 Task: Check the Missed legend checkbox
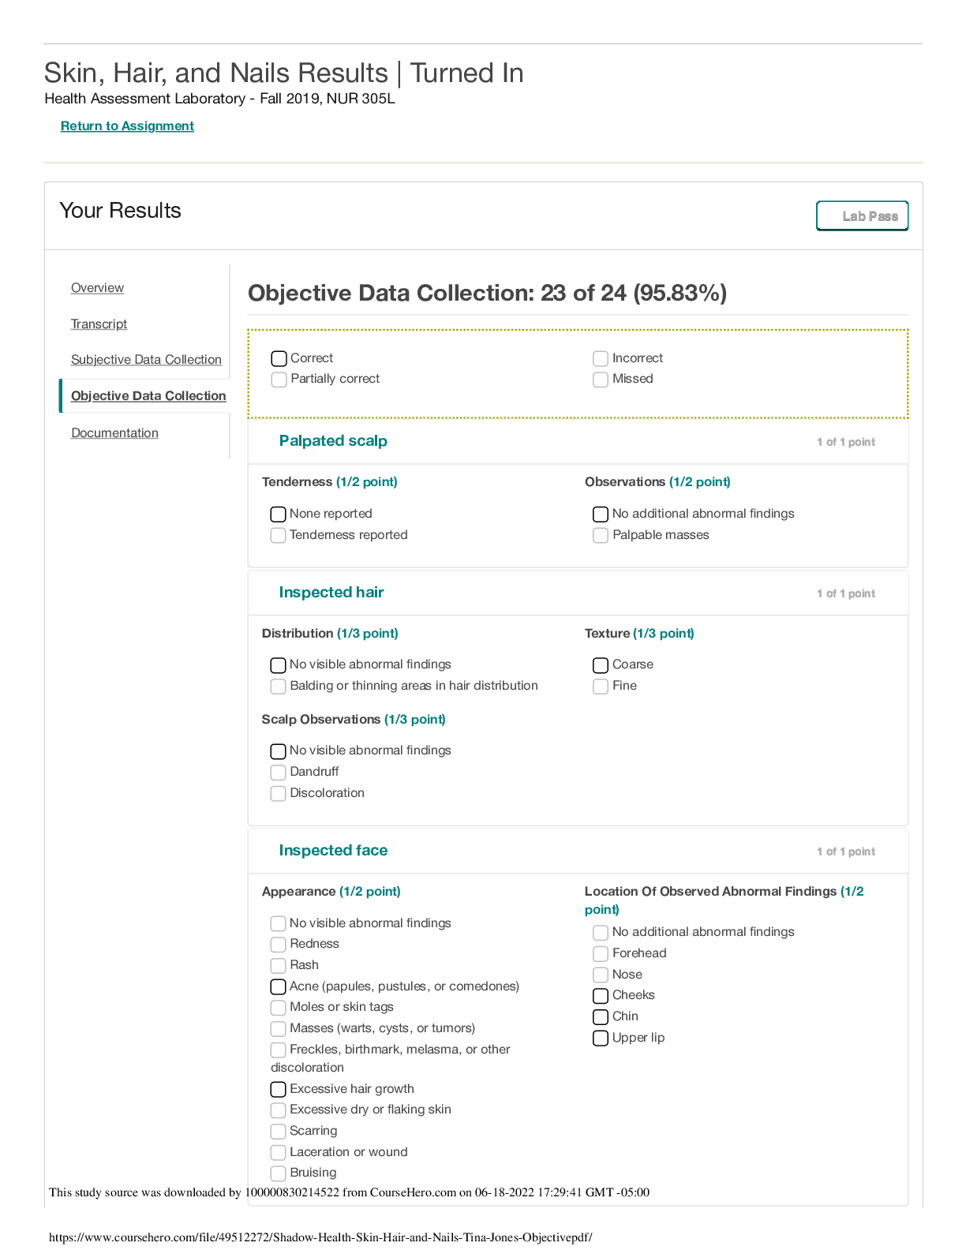click(x=601, y=380)
